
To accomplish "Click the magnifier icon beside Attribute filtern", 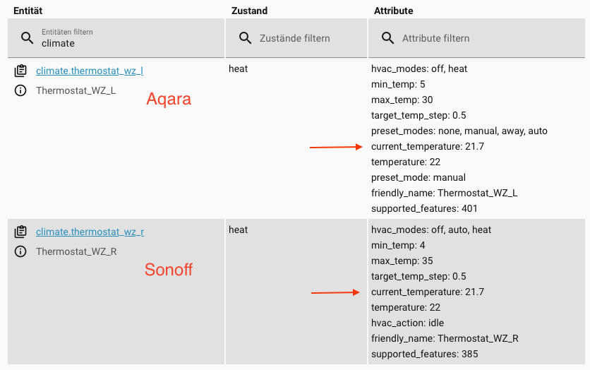I will point(387,38).
